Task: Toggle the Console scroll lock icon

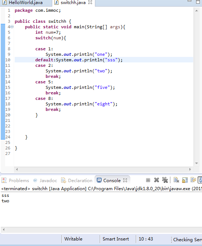Action: (185, 180)
